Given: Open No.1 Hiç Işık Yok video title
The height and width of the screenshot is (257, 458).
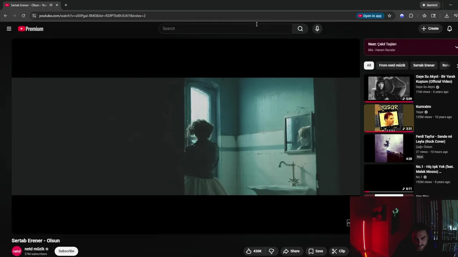Looking at the screenshot, I should (435, 169).
